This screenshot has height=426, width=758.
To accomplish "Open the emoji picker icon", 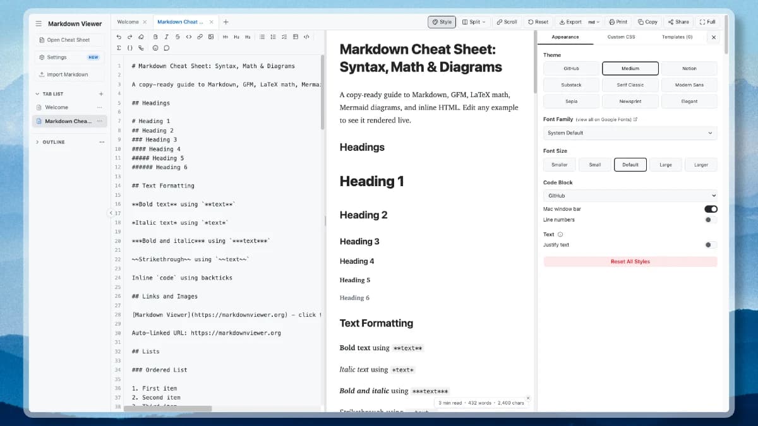I will [155, 47].
